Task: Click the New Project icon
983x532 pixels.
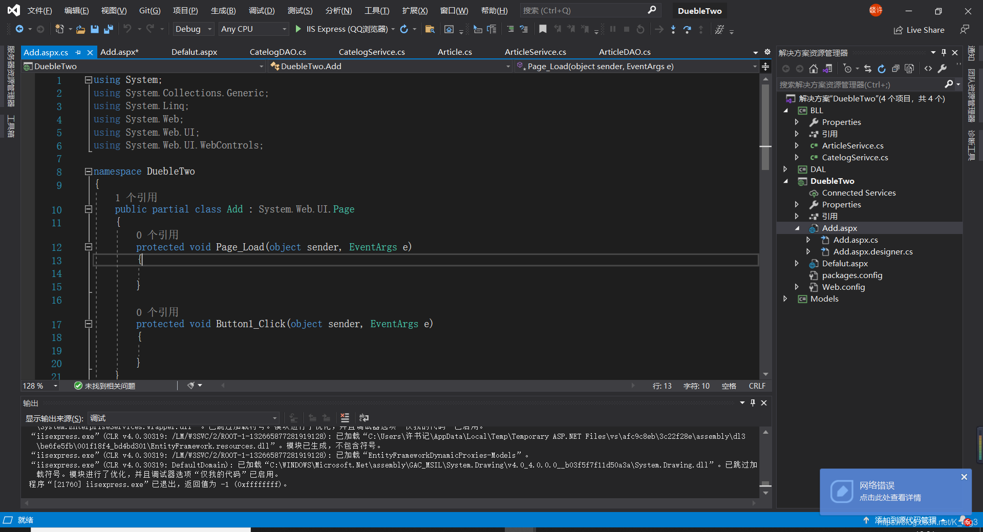Action: pyautogui.click(x=59, y=29)
